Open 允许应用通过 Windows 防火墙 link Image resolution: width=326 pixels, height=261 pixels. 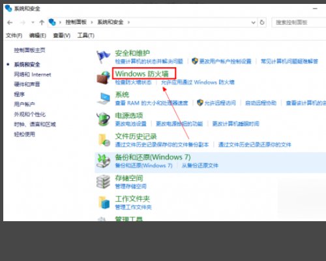coord(198,82)
